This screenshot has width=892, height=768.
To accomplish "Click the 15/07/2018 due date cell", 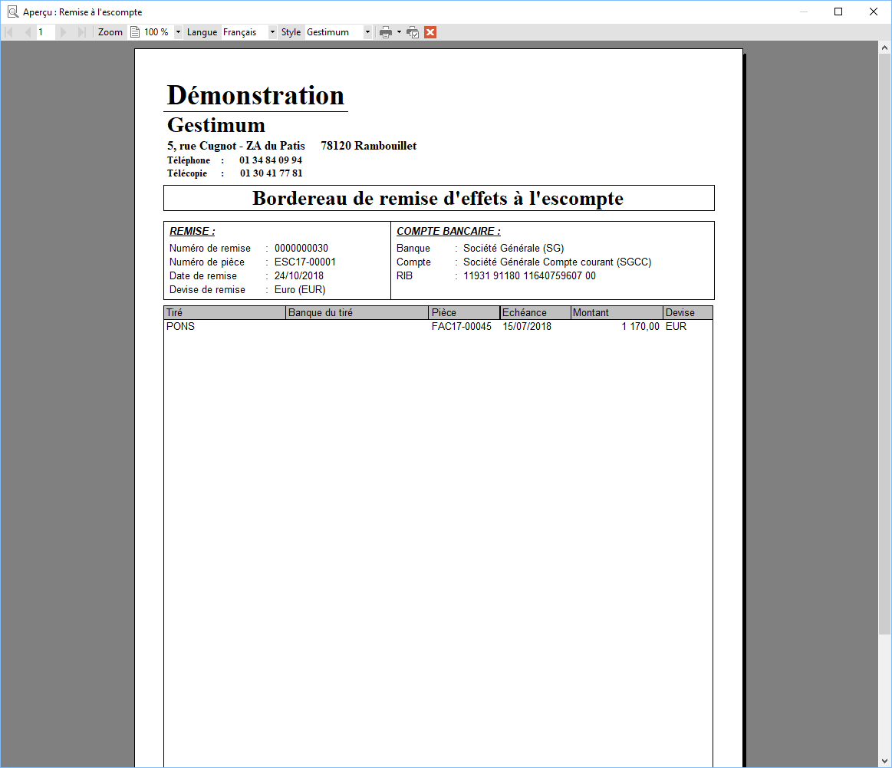I will click(x=527, y=327).
